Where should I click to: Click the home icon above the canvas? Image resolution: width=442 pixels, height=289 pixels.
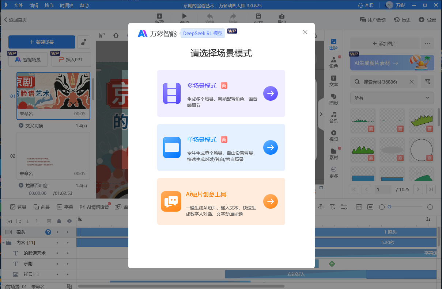(116, 35)
